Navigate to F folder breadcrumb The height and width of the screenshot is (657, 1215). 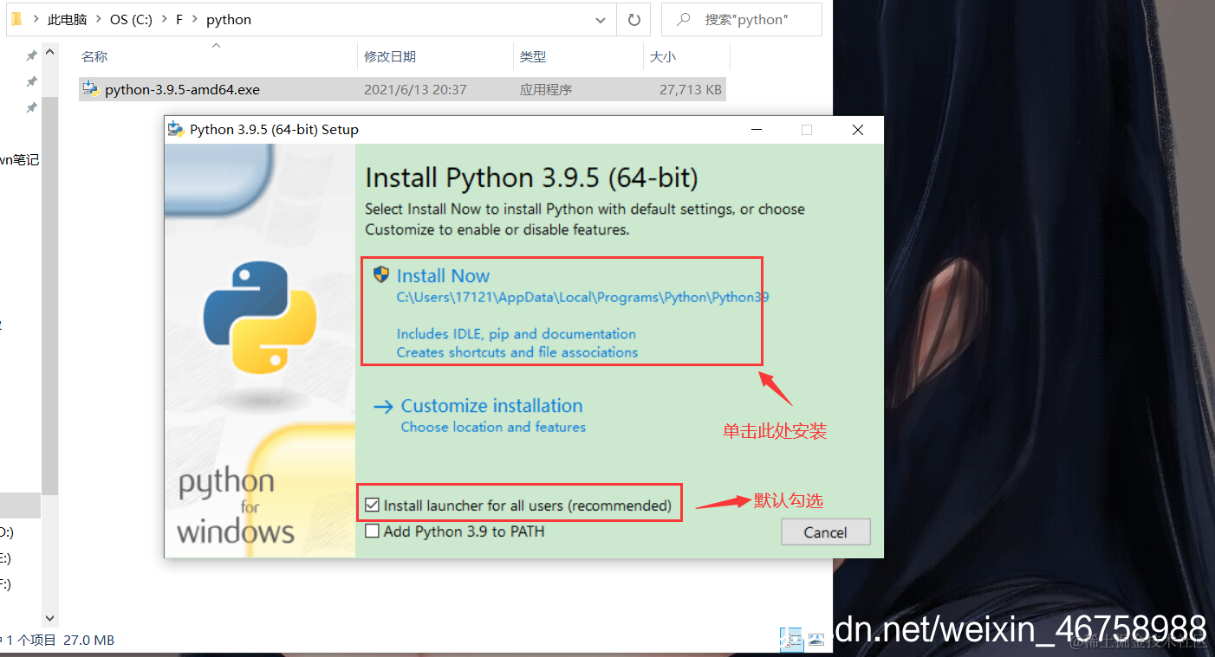pyautogui.click(x=179, y=19)
